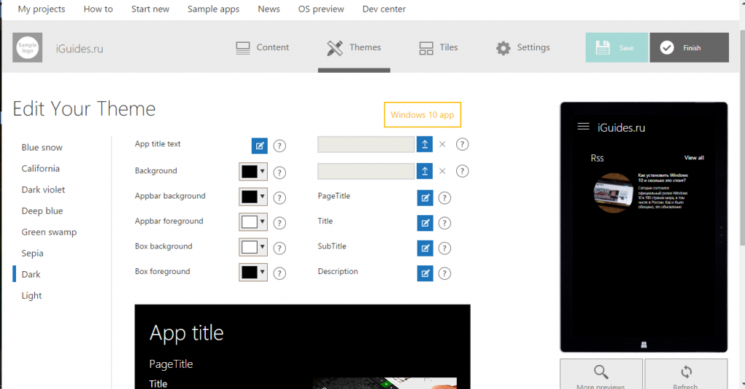This screenshot has width=745, height=389.
Task: Open Appbar foreground color dropdown
Action: pyautogui.click(x=253, y=222)
